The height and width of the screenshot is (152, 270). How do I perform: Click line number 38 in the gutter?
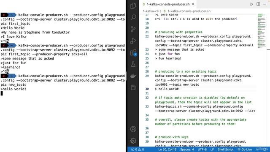tap(147, 137)
